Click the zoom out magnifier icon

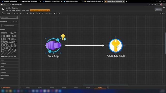(17, 13)
